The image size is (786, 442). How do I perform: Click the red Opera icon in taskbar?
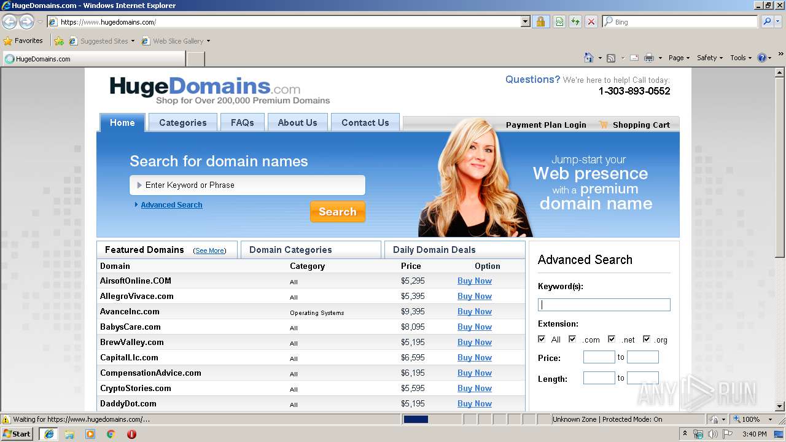tap(131, 434)
